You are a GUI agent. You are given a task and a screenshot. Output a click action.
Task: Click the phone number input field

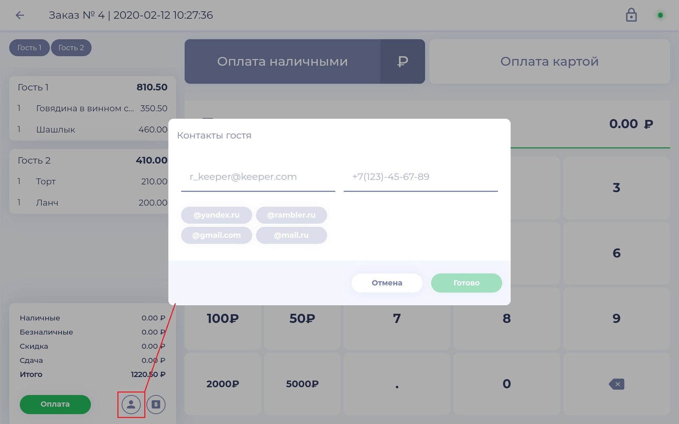coord(420,177)
